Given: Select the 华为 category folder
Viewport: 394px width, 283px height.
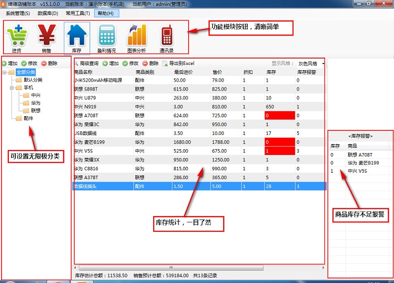Looking at the screenshot, I should 35,103.
